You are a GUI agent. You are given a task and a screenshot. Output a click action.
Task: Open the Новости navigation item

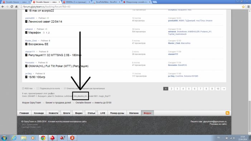tap(53, 113)
